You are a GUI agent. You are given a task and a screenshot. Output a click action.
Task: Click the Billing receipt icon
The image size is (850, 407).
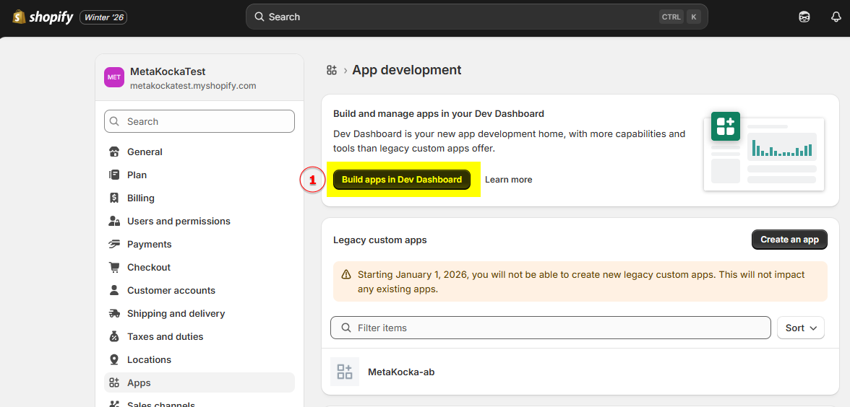coord(114,198)
